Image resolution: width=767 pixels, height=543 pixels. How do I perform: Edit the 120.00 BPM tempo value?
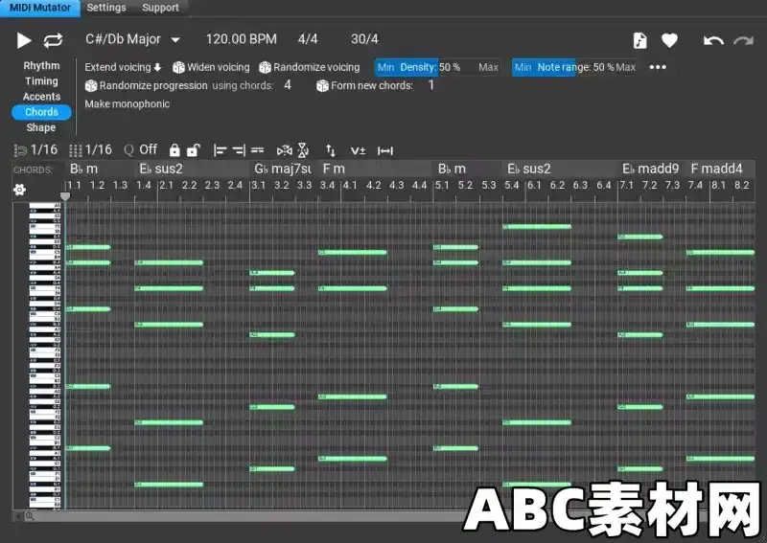click(x=242, y=39)
